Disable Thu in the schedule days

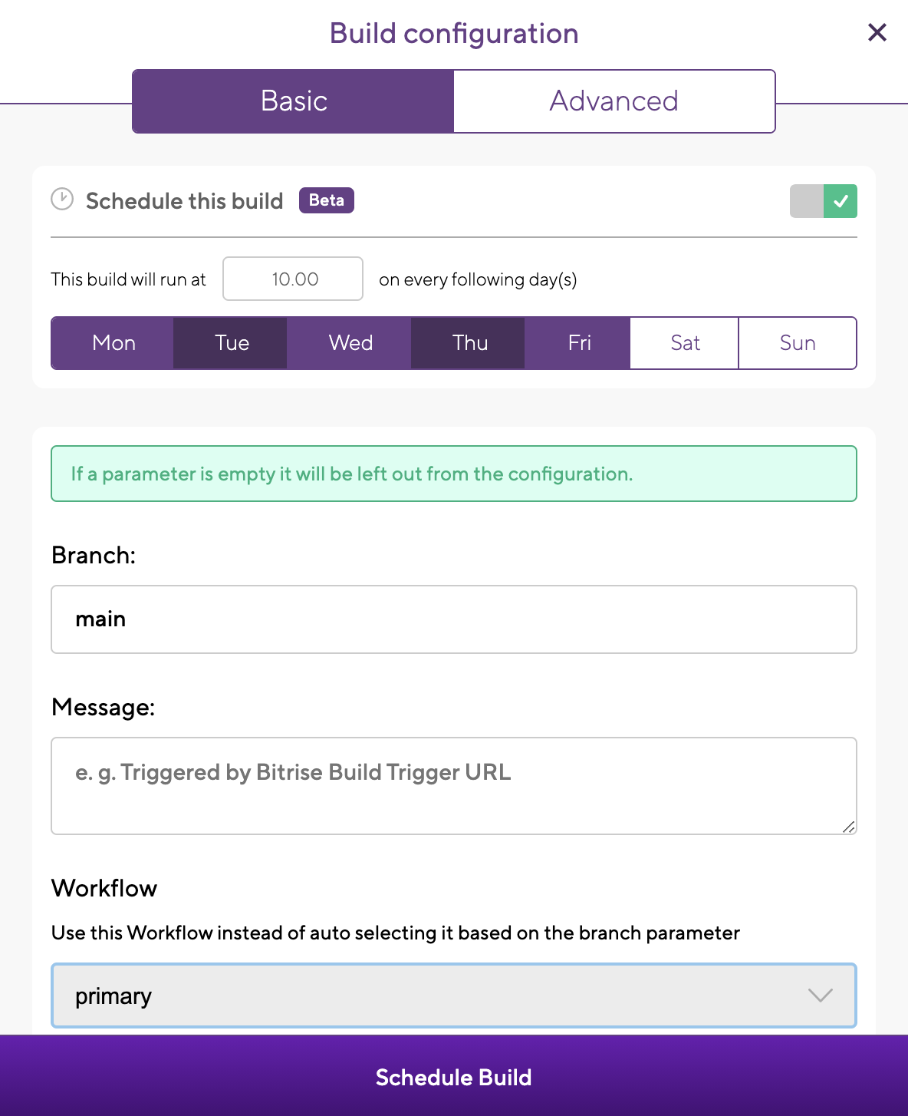(x=469, y=343)
